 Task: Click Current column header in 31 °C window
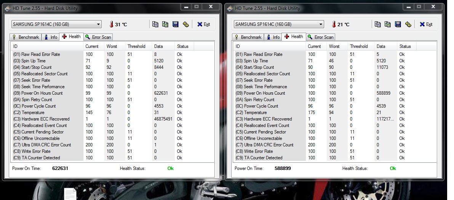point(94,46)
